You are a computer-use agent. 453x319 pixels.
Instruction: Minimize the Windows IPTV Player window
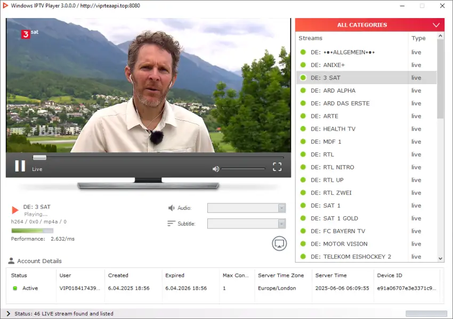click(402, 6)
